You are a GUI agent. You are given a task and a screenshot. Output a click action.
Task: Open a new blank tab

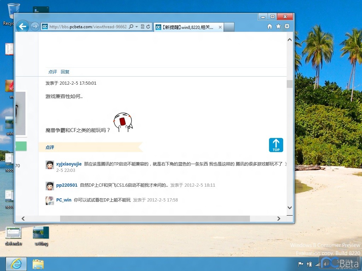229,27
